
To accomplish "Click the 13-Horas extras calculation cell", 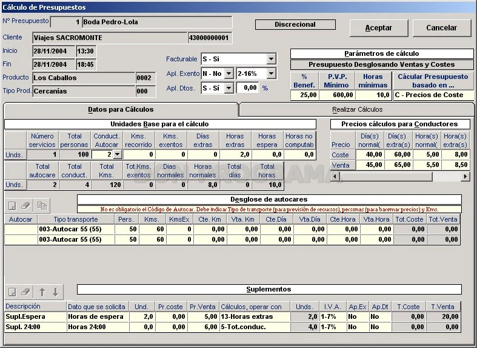I will coord(255,316).
